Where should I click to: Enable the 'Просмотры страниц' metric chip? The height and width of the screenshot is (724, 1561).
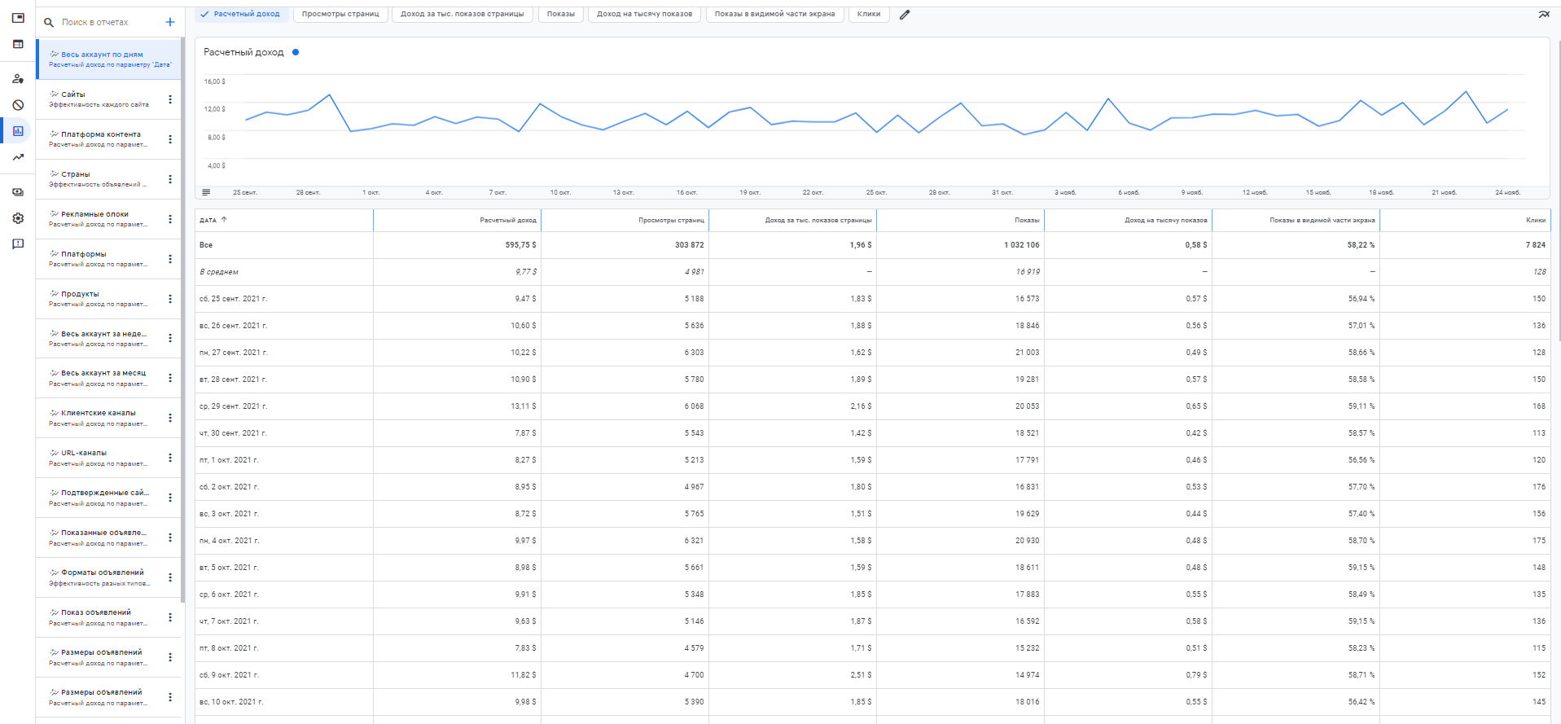coord(340,14)
